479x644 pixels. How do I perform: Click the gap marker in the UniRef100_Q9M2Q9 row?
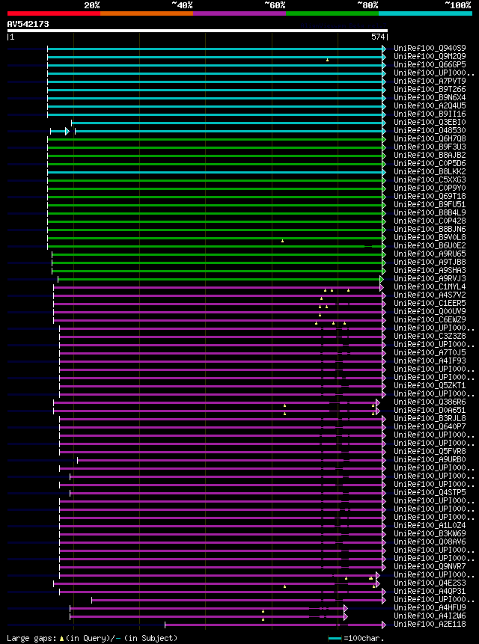[327, 60]
